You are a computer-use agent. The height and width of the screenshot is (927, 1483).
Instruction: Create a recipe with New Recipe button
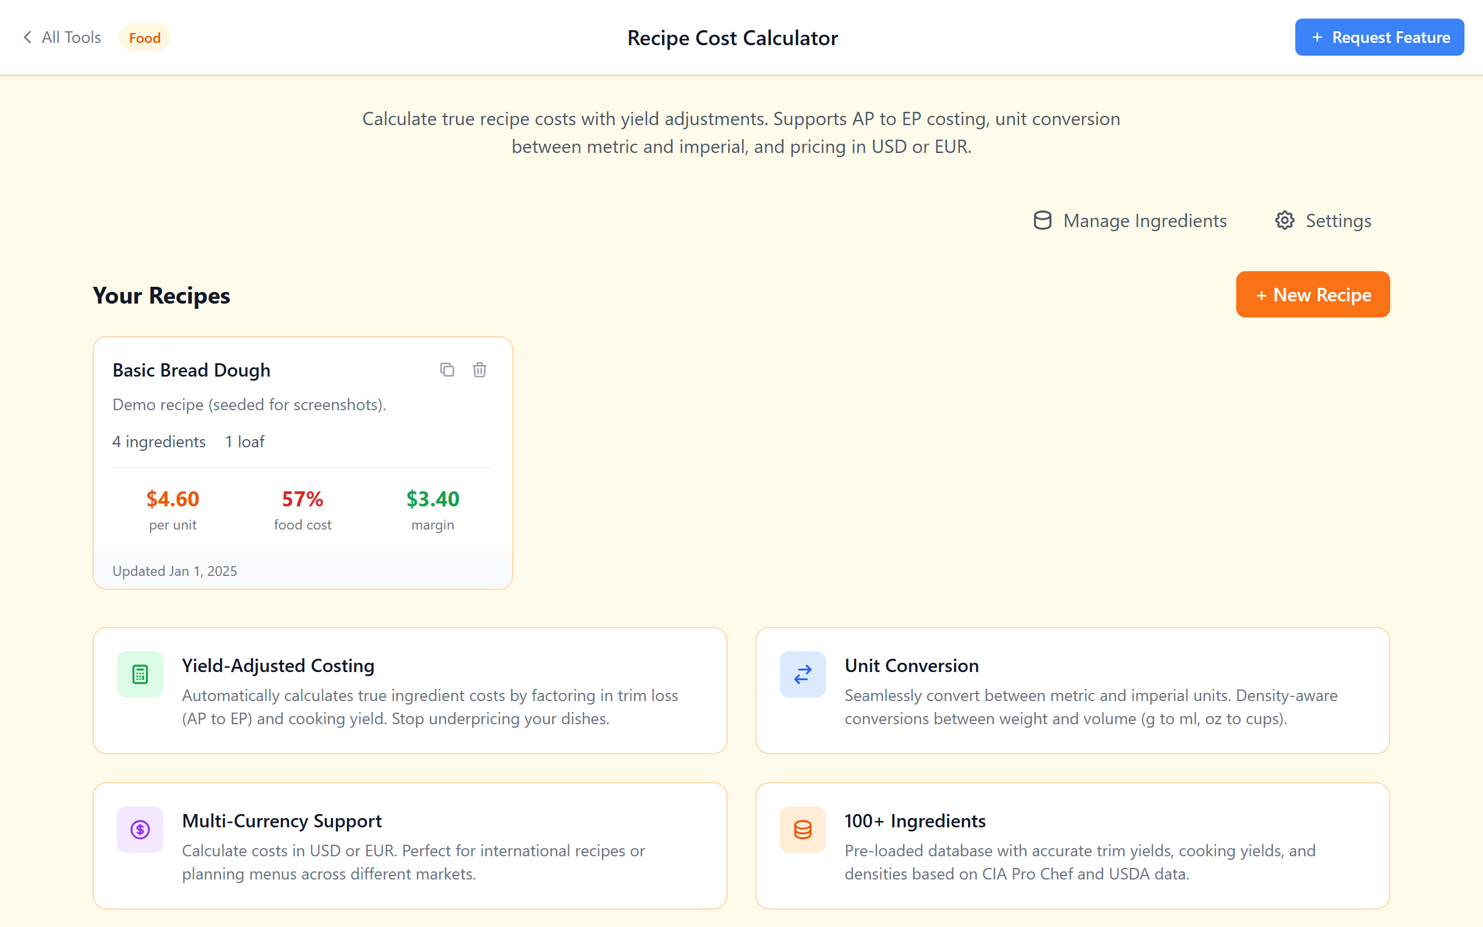1312,294
